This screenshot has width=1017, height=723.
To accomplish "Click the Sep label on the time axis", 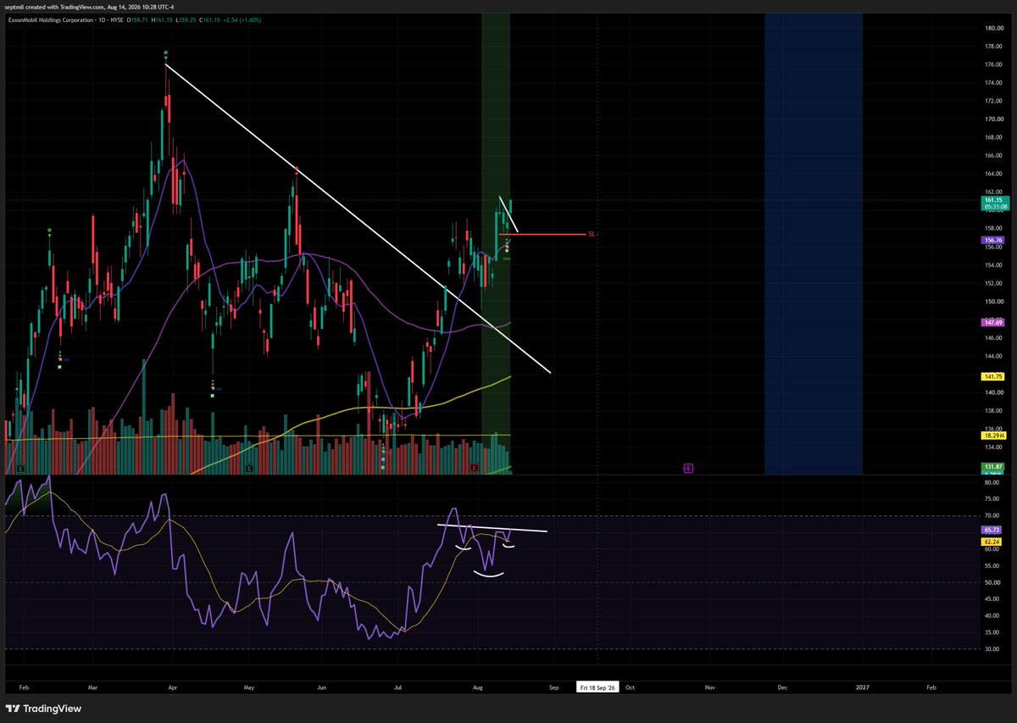I will (554, 687).
